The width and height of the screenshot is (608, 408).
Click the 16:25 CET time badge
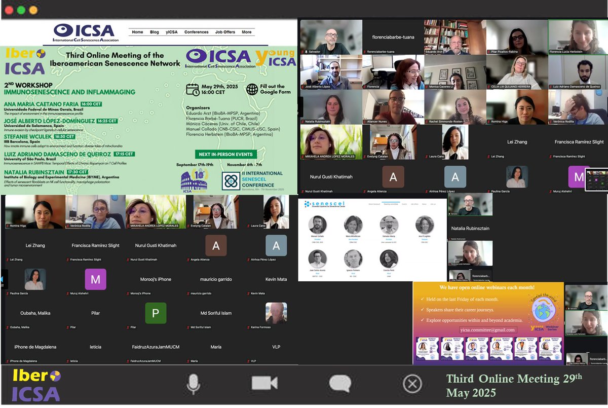pyautogui.click(x=106, y=121)
